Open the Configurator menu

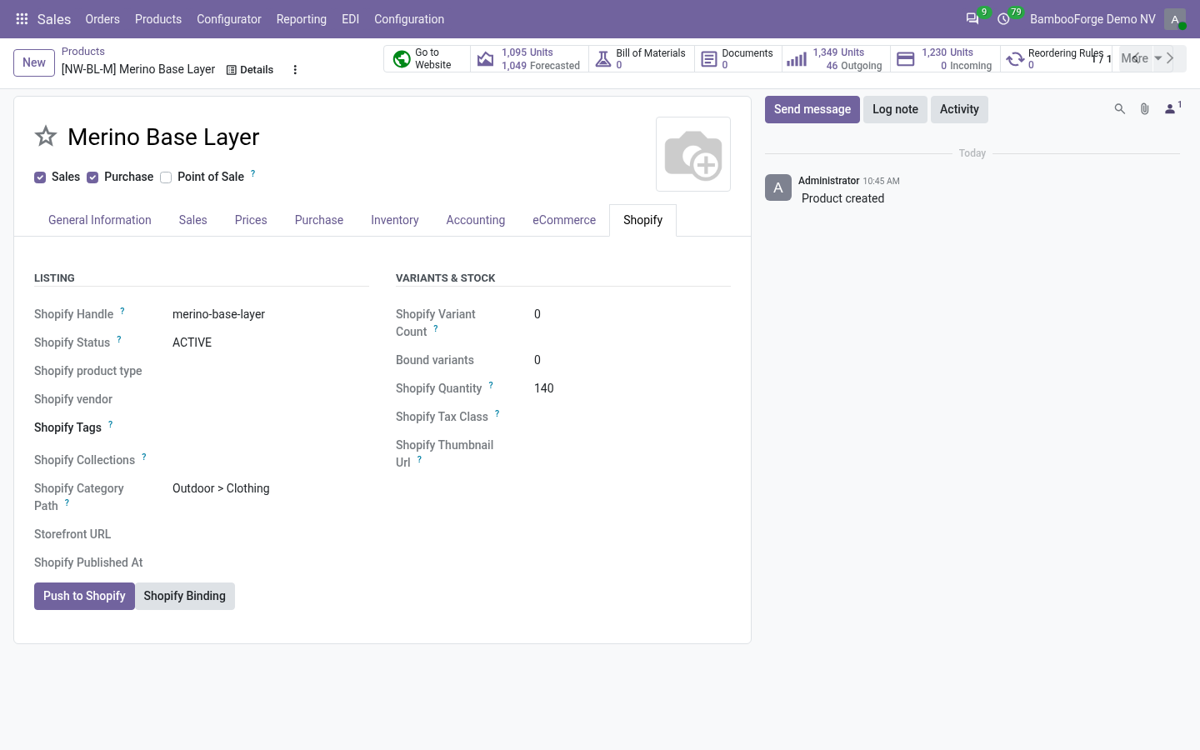(229, 19)
